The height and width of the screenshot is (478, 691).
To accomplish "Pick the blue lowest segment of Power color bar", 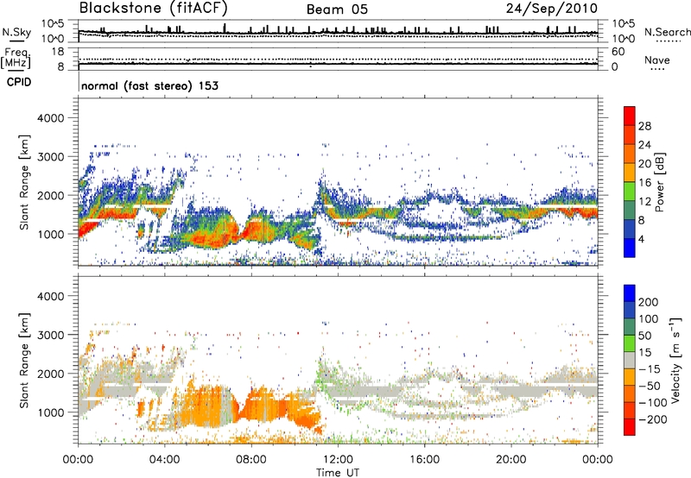I will pyautogui.click(x=630, y=248).
